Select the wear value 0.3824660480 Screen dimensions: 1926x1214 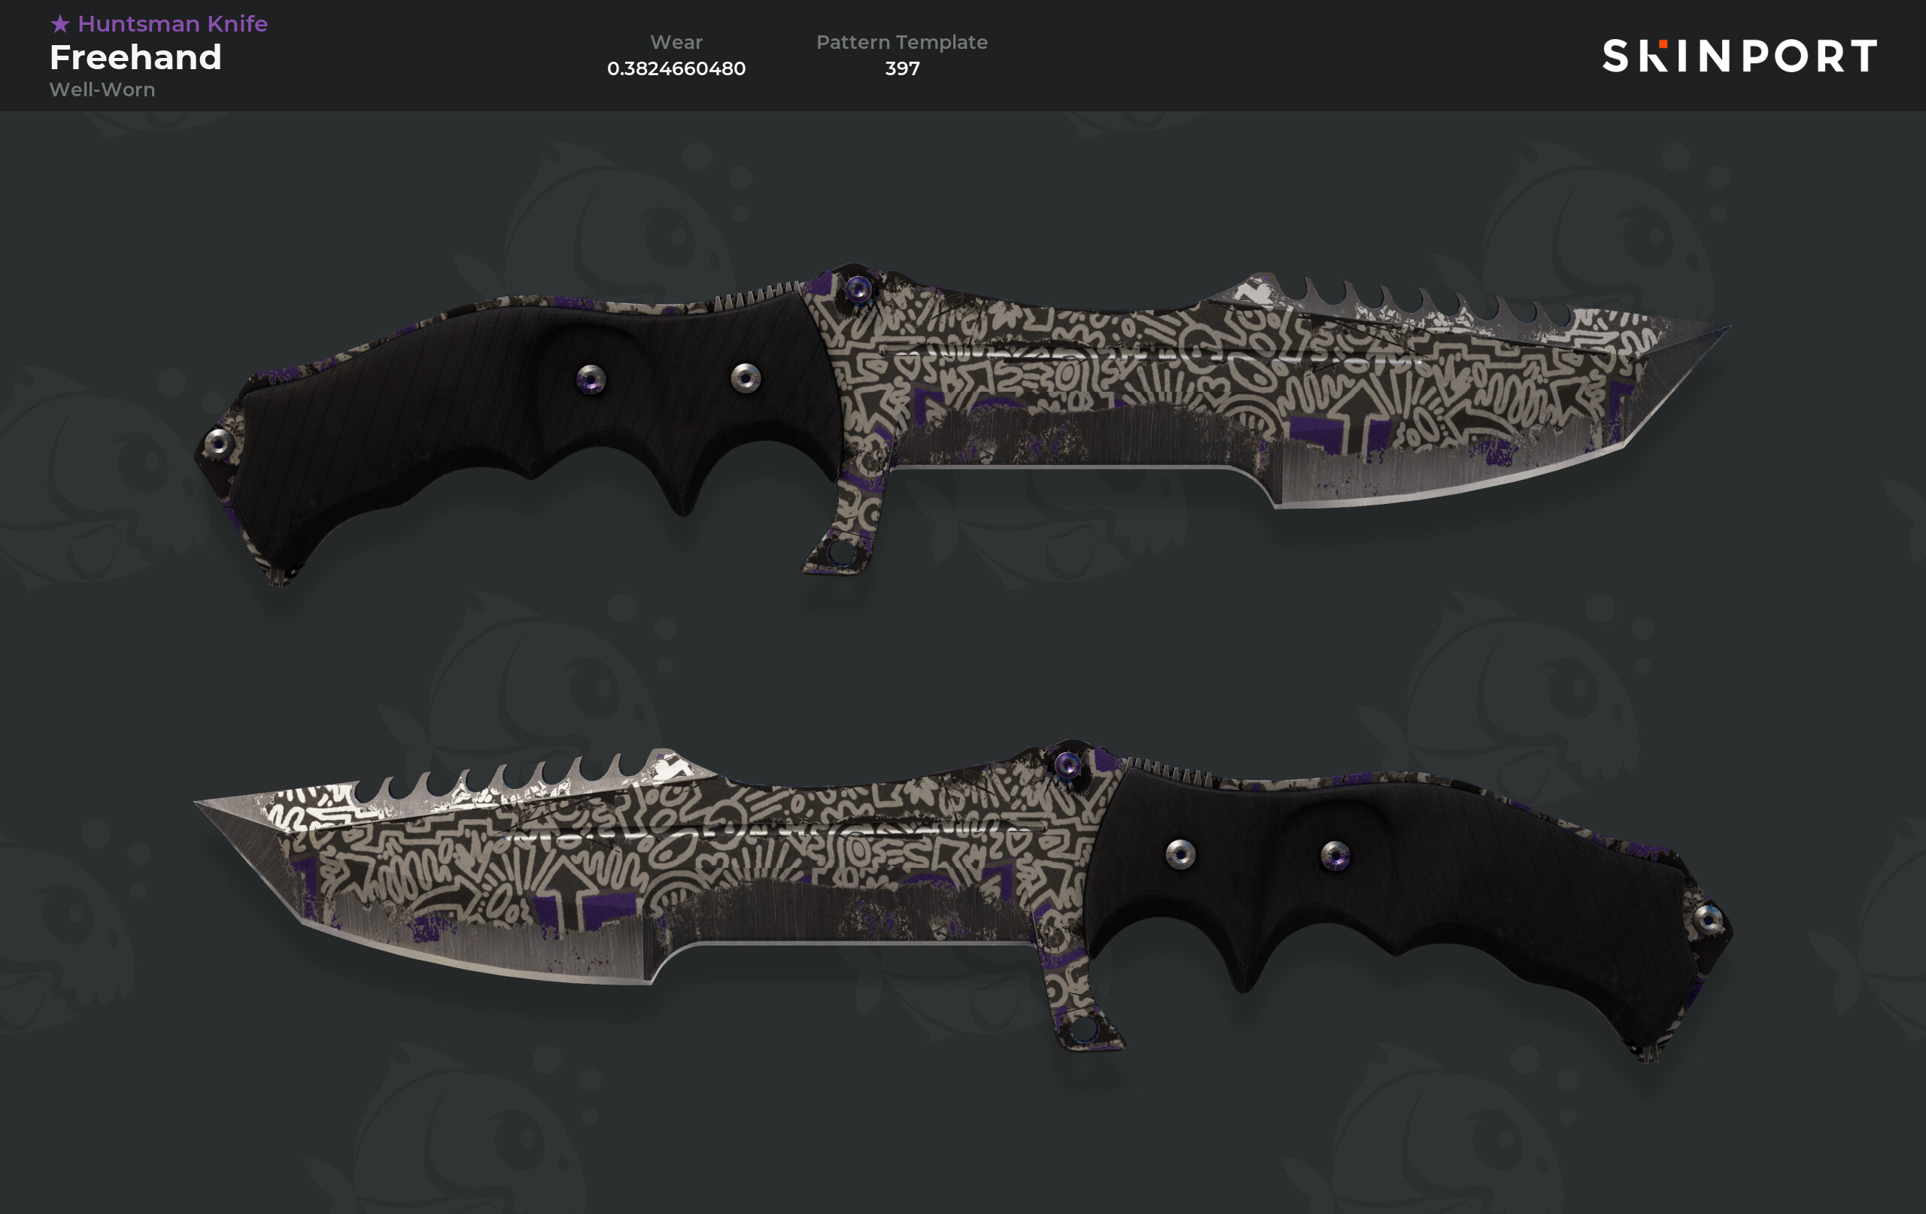coord(676,68)
